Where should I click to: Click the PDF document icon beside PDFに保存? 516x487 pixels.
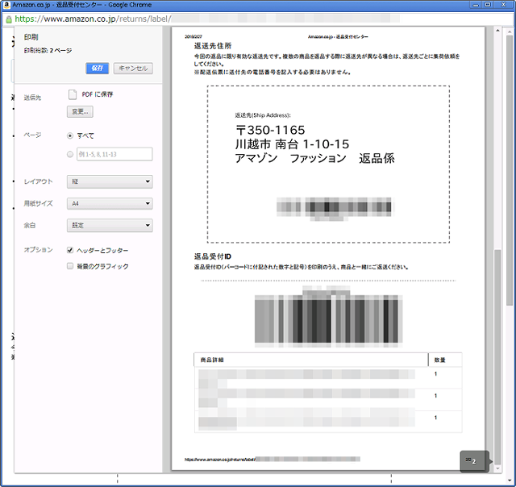tap(73, 94)
